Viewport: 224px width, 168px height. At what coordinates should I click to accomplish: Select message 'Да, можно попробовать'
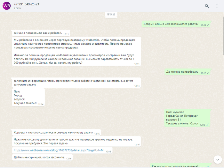[188, 72]
